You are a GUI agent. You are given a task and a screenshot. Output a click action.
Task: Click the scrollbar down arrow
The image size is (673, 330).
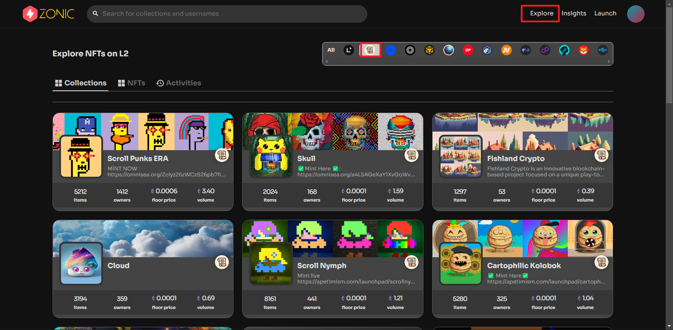pos(669,326)
